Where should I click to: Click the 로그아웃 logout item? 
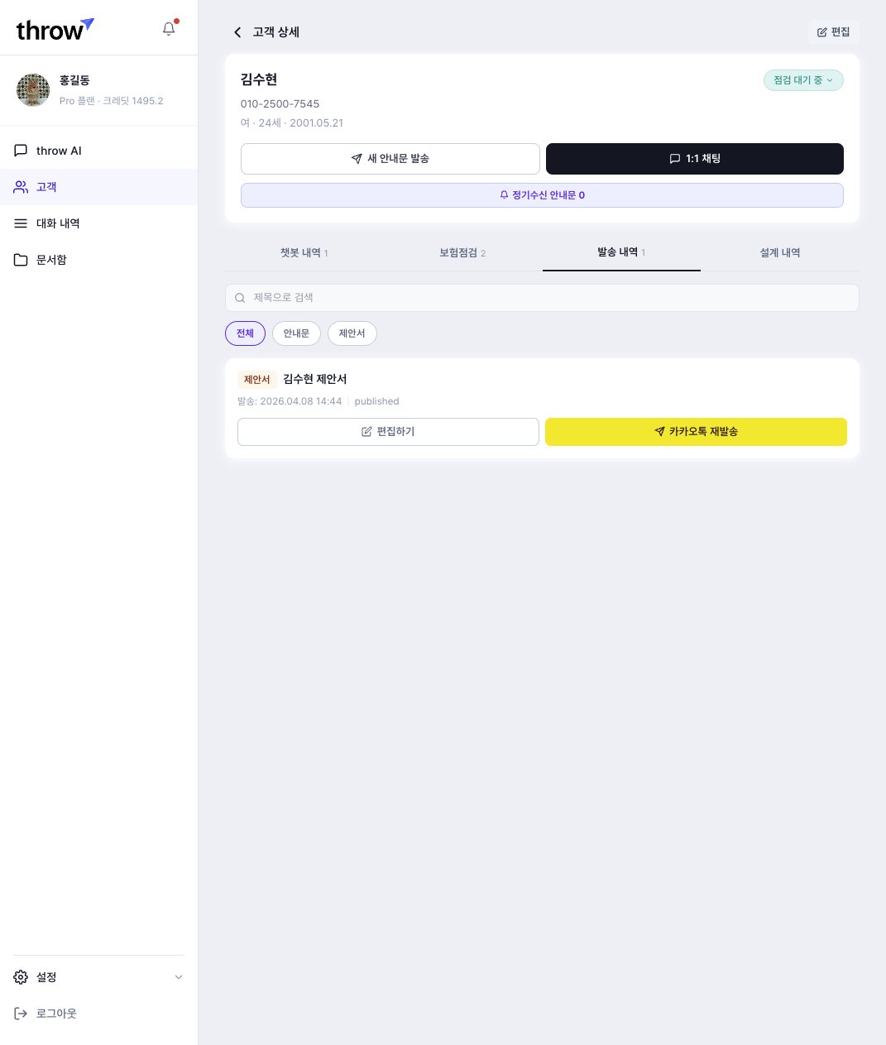pyautogui.click(x=56, y=1014)
